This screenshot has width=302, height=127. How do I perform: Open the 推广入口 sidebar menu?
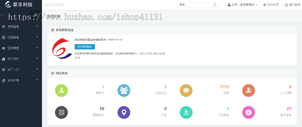point(21,70)
